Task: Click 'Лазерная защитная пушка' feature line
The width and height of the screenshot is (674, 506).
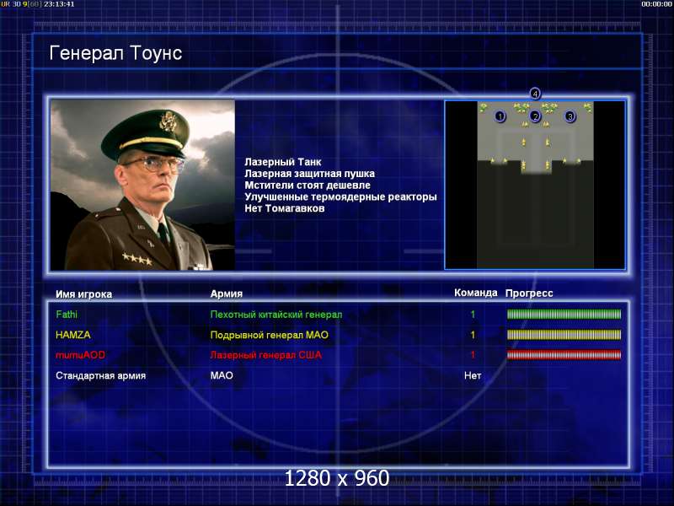Action: tap(309, 174)
